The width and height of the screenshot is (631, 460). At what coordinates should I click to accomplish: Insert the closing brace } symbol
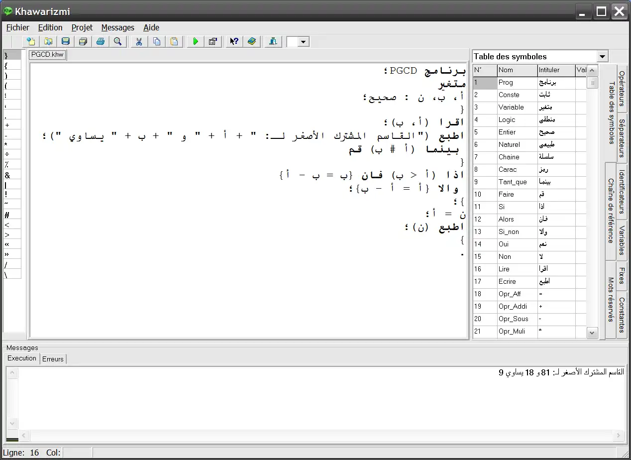point(12,55)
